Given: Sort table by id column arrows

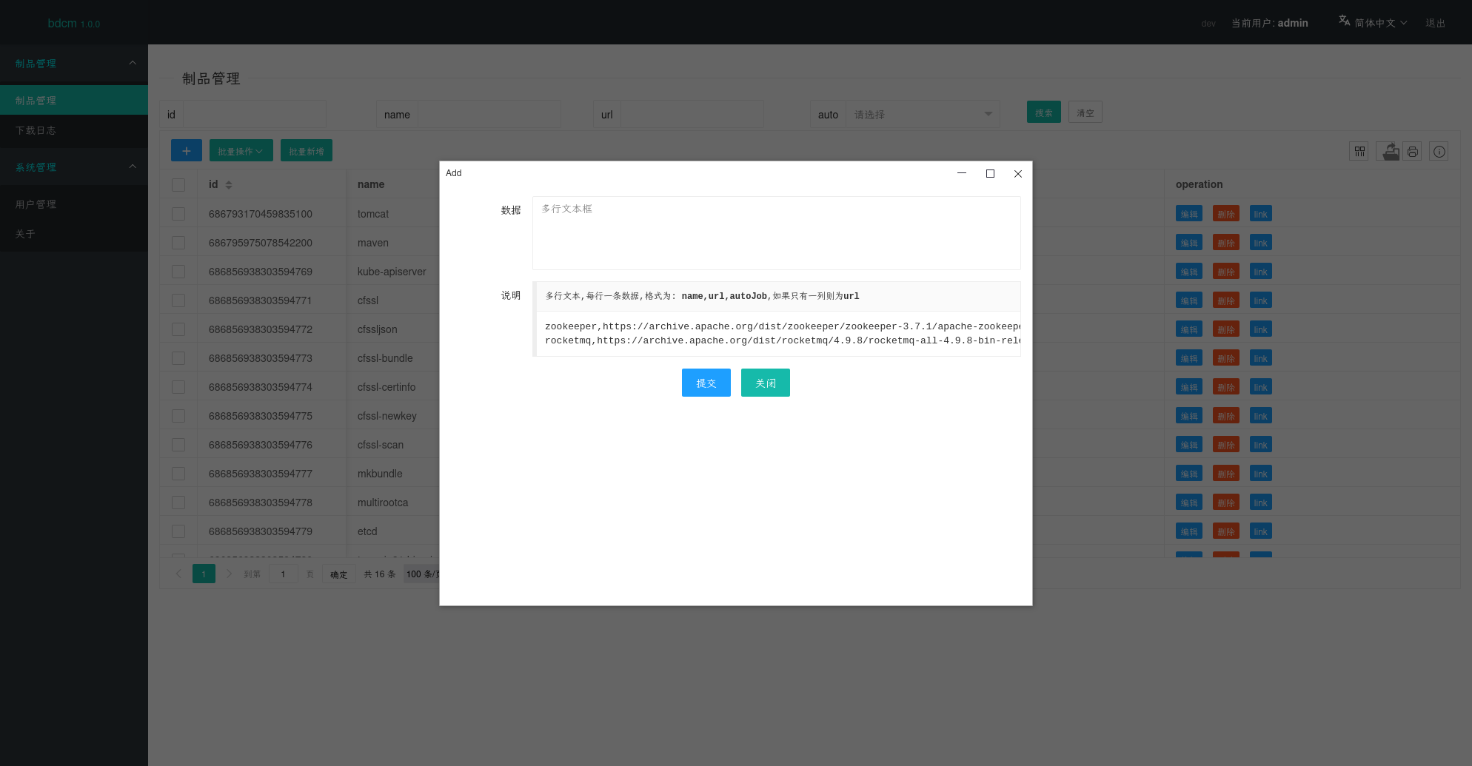Looking at the screenshot, I should pos(229,185).
